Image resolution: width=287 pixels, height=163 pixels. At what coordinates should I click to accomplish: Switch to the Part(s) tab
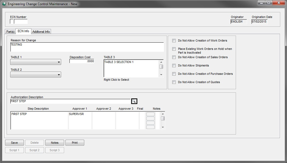pyautogui.click(x=10, y=31)
